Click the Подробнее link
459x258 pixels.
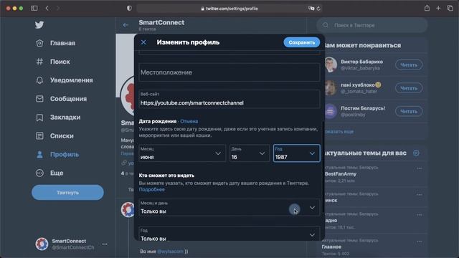(151, 189)
